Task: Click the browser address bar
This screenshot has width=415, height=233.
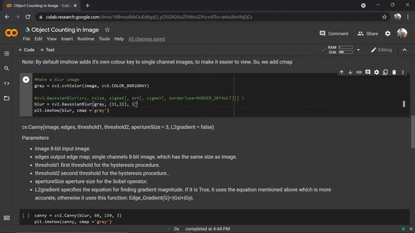Action: tap(209, 17)
